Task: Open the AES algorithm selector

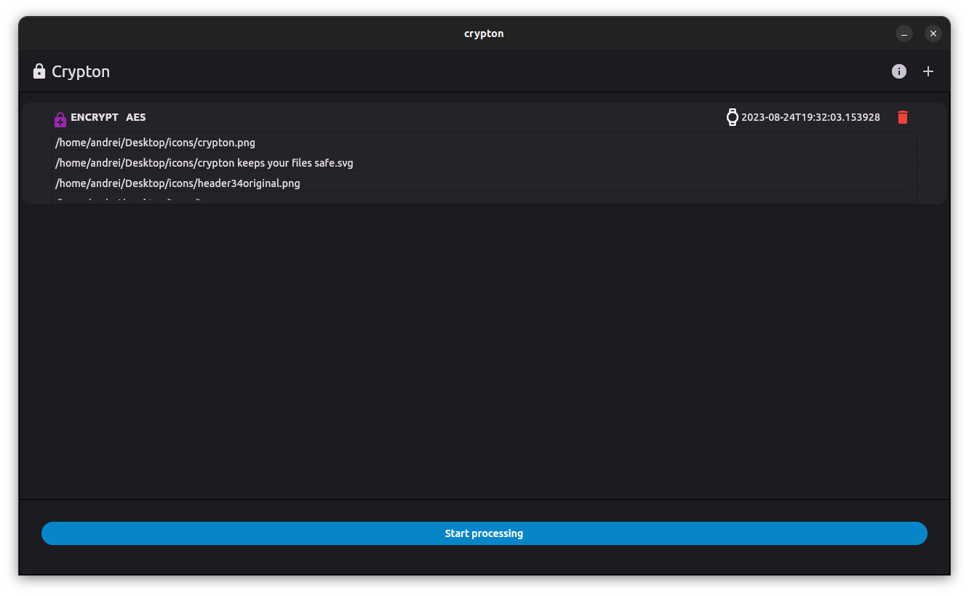Action: coord(135,117)
